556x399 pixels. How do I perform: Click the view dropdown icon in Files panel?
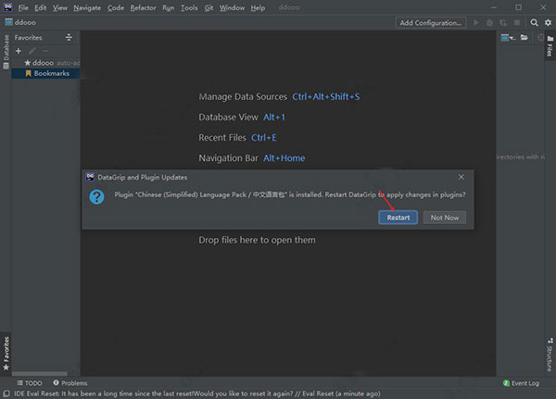pyautogui.click(x=508, y=38)
